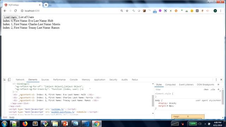Image resolution: width=226 pixels, height=127 pixels.
Task: Open the Application tab in DevTools
Action: pos(100,80)
